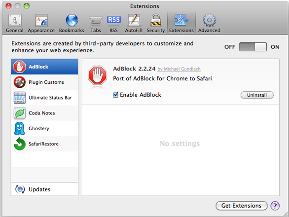Switch to the Bookmarks globe icon
The width and height of the screenshot is (289, 217).
(72, 23)
